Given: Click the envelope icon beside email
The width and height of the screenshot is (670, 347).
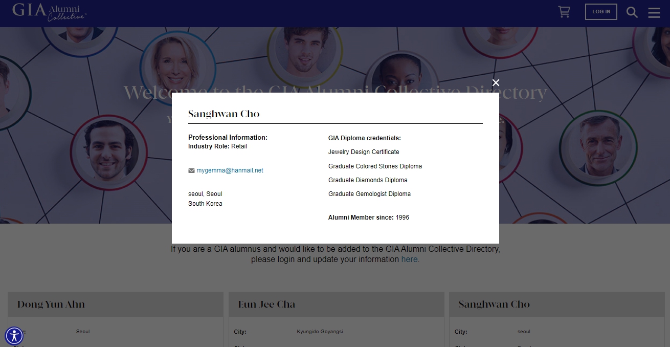Looking at the screenshot, I should point(191,170).
